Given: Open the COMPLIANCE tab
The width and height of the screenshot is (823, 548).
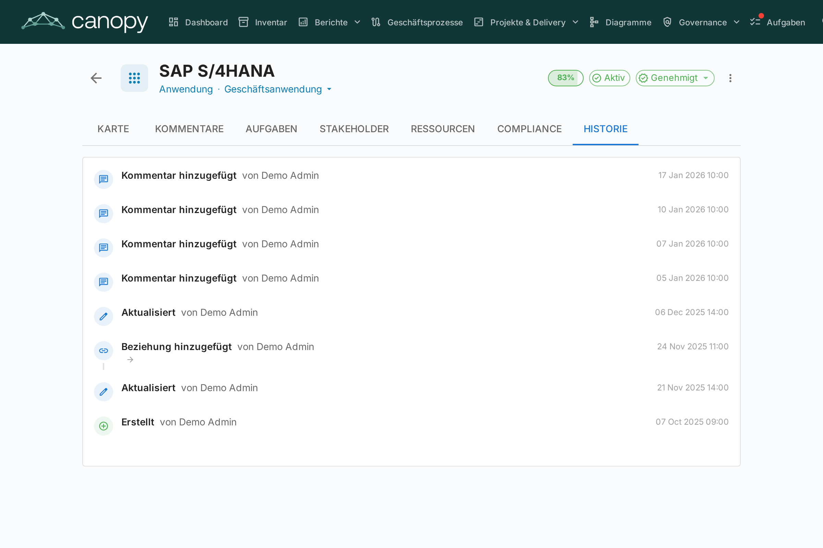Looking at the screenshot, I should click(x=529, y=129).
